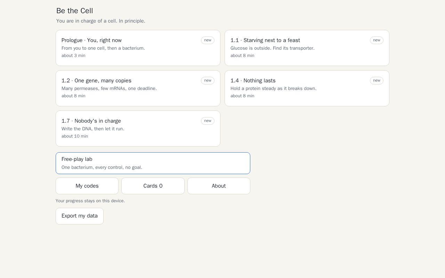The height and width of the screenshot is (278, 445).
Task: Launch 1.7 Nobody's in charge lesson
Action: [138, 129]
